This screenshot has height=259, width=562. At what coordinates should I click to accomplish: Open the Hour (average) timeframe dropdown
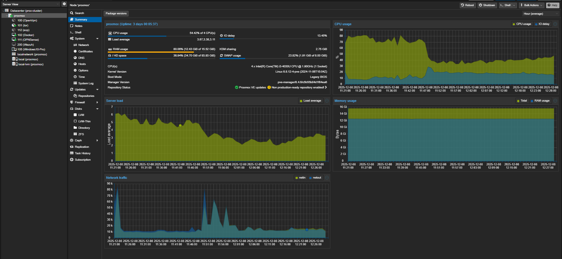[x=540, y=14]
